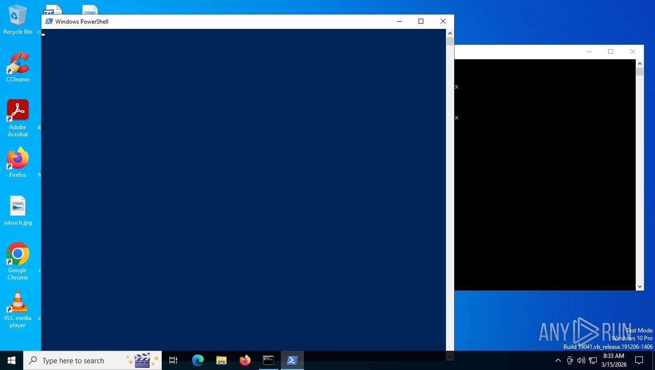Show hidden system tray icons
Screen dimensions: 655x370
(558, 360)
